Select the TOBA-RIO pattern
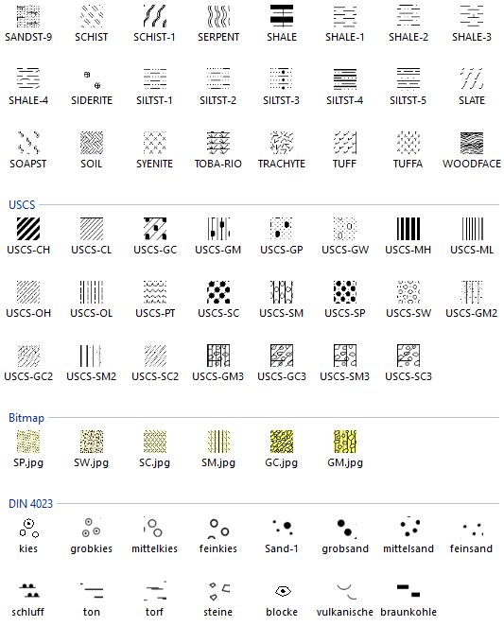Viewport: 504px width, 626px height. (x=218, y=143)
